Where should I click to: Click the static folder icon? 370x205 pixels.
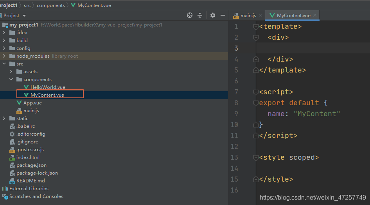(x=12, y=118)
